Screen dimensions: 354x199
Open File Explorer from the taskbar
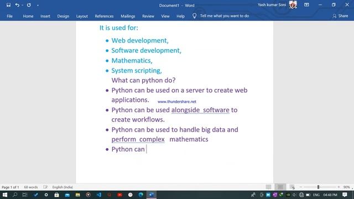tap(77, 195)
